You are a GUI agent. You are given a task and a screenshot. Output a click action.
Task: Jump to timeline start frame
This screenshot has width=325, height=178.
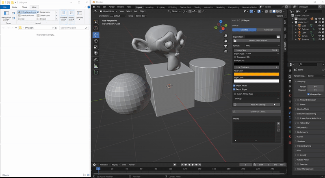182,165
